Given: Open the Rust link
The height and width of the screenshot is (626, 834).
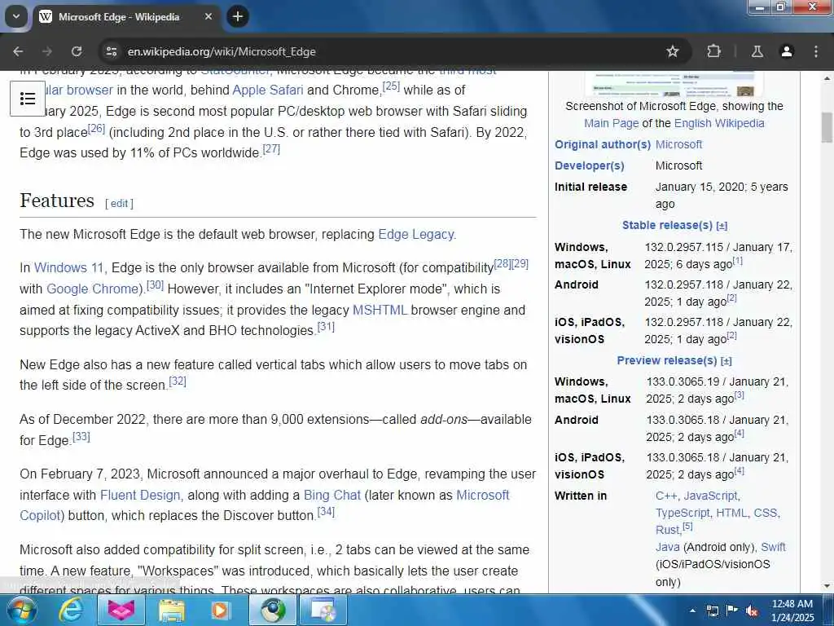Looking at the screenshot, I should tap(668, 530).
